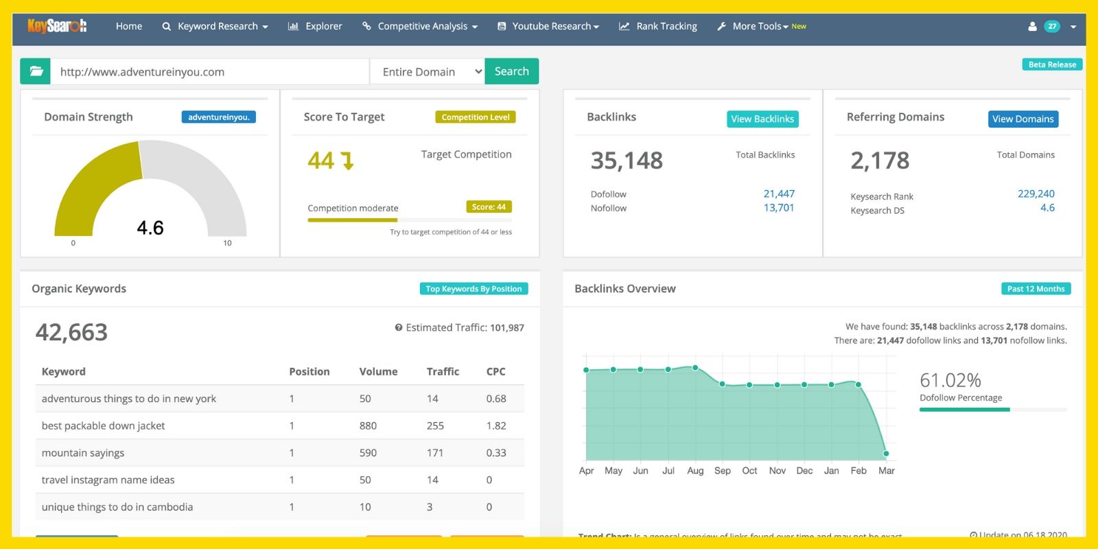This screenshot has height=549, width=1098.
Task: Click the CPC 1.82 cell
Action: tap(496, 425)
